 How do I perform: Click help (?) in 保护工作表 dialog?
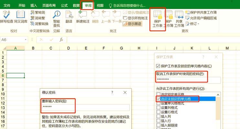203,57
